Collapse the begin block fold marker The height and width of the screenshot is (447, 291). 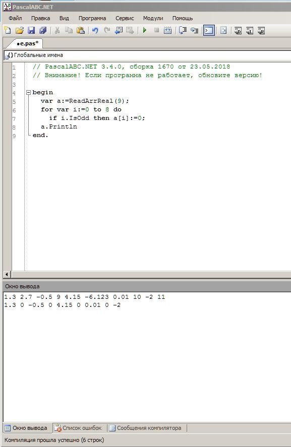pyautogui.click(x=28, y=92)
